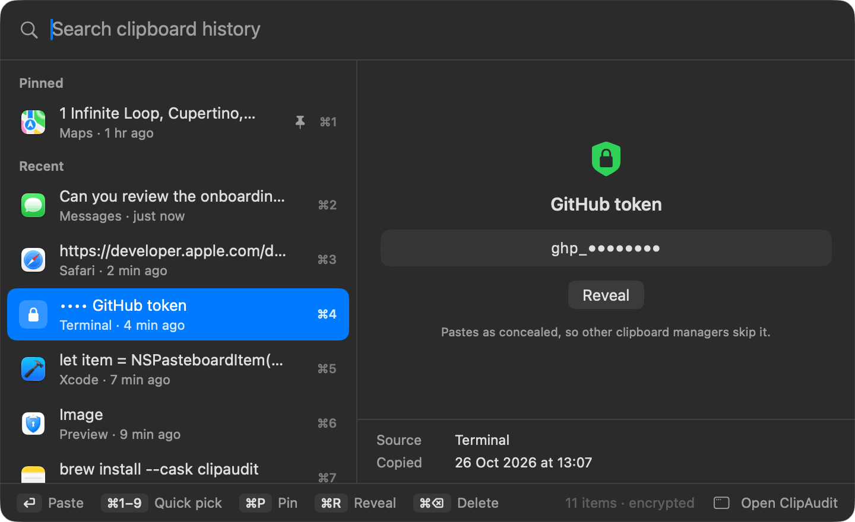
Task: Click the 26 Oct 2026 at 13:07 copied date
Action: (x=524, y=463)
